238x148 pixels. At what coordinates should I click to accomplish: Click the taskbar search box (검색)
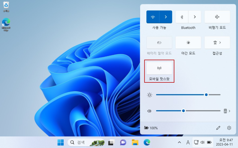coord(86,142)
